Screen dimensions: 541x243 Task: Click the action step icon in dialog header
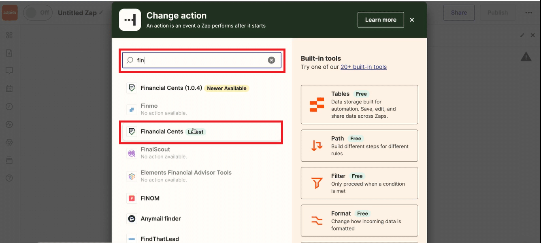(x=130, y=20)
